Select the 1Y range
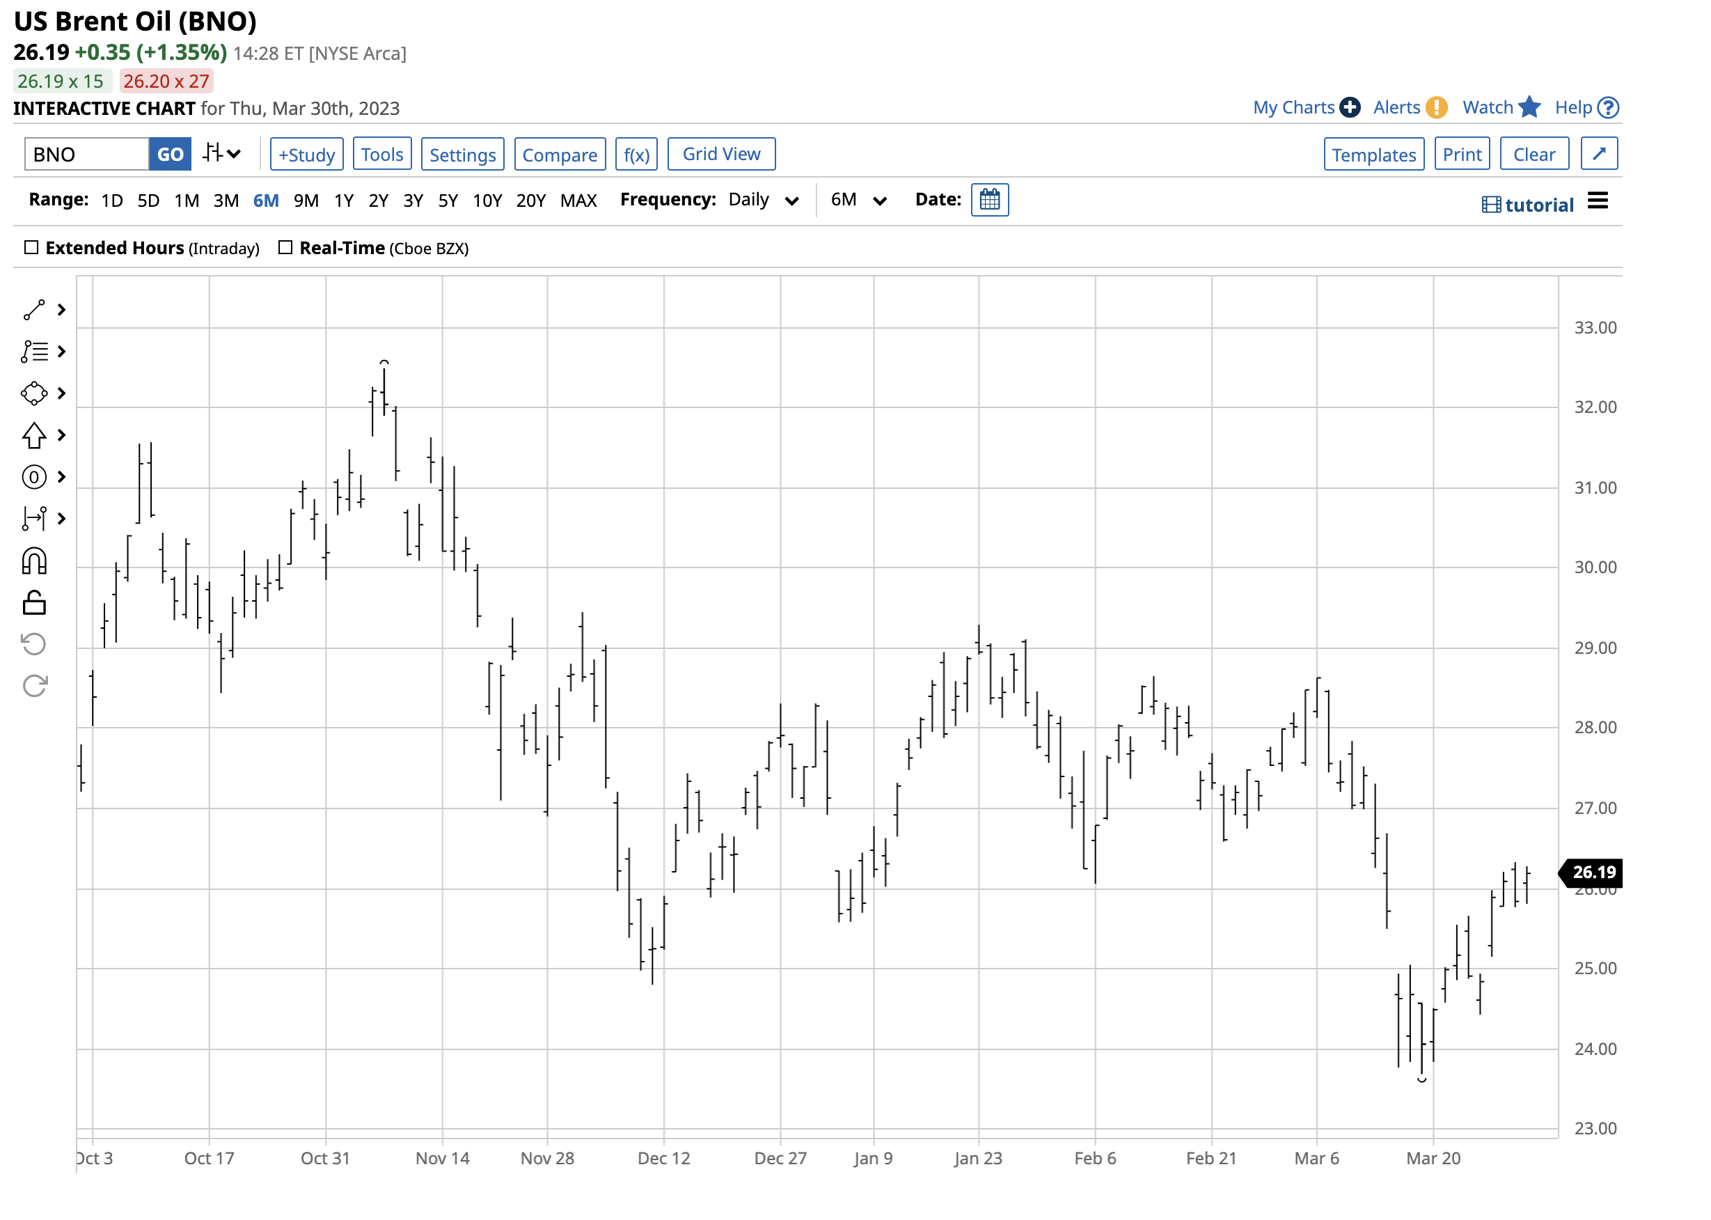The height and width of the screenshot is (1220, 1711). 344,201
